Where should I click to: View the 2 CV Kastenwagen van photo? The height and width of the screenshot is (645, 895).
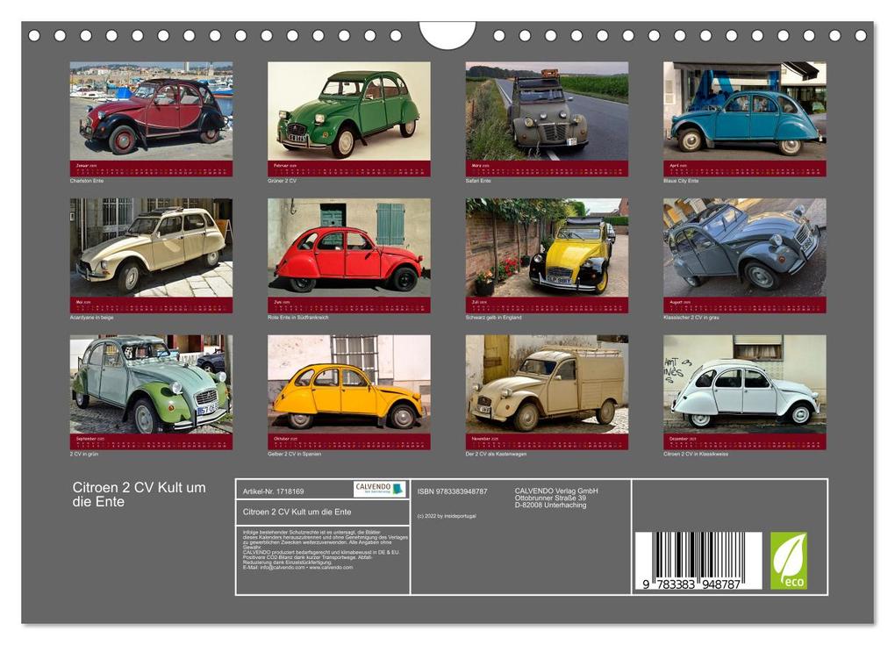point(547,384)
